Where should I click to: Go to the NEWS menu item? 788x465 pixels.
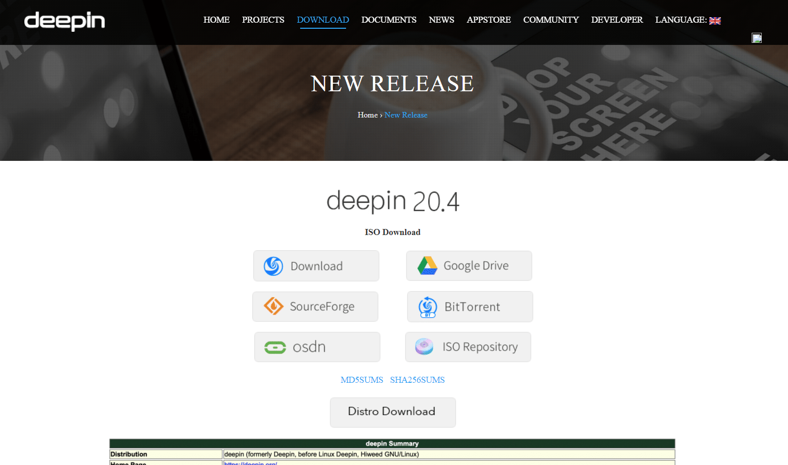(x=441, y=20)
